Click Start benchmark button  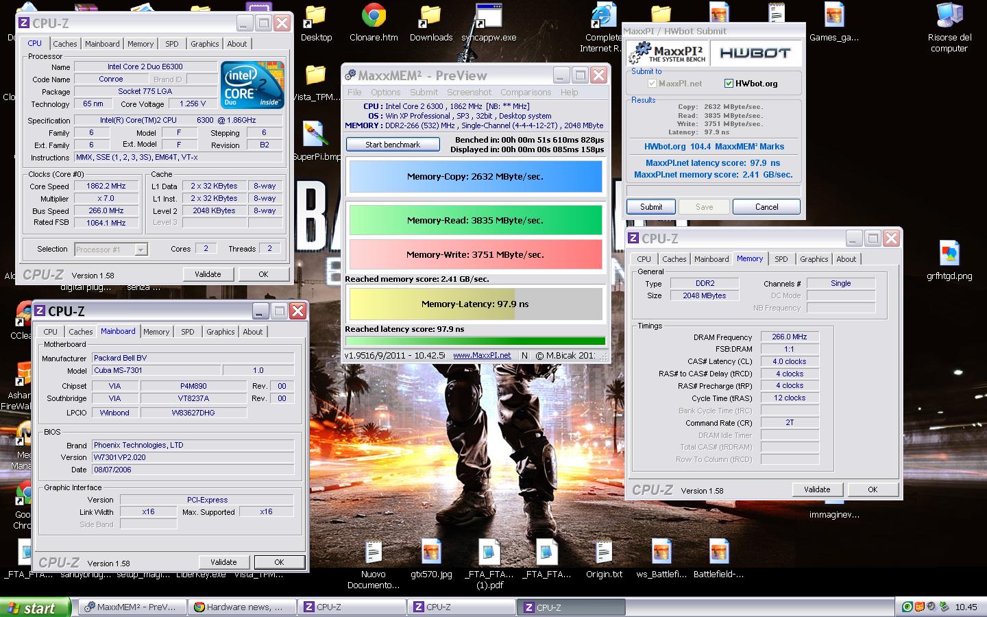point(393,145)
